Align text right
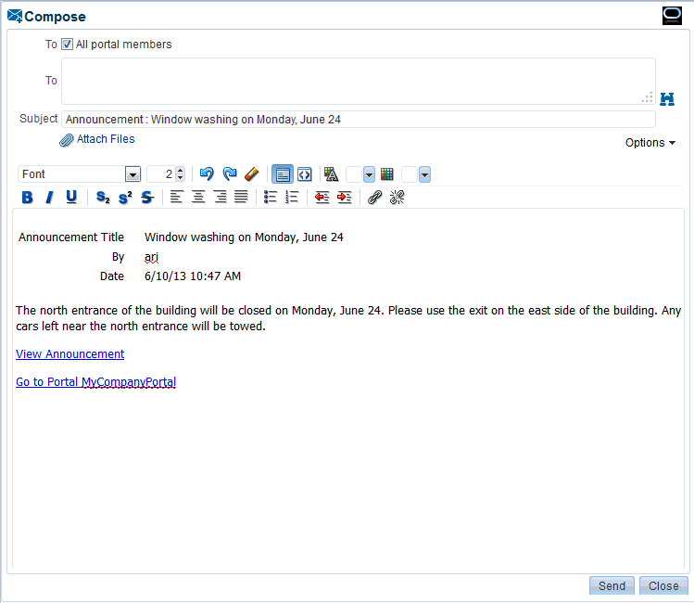Image resolution: width=694 pixels, height=603 pixels. click(220, 197)
